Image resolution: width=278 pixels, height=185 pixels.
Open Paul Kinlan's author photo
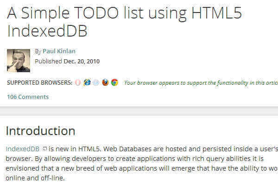[x=19, y=60]
